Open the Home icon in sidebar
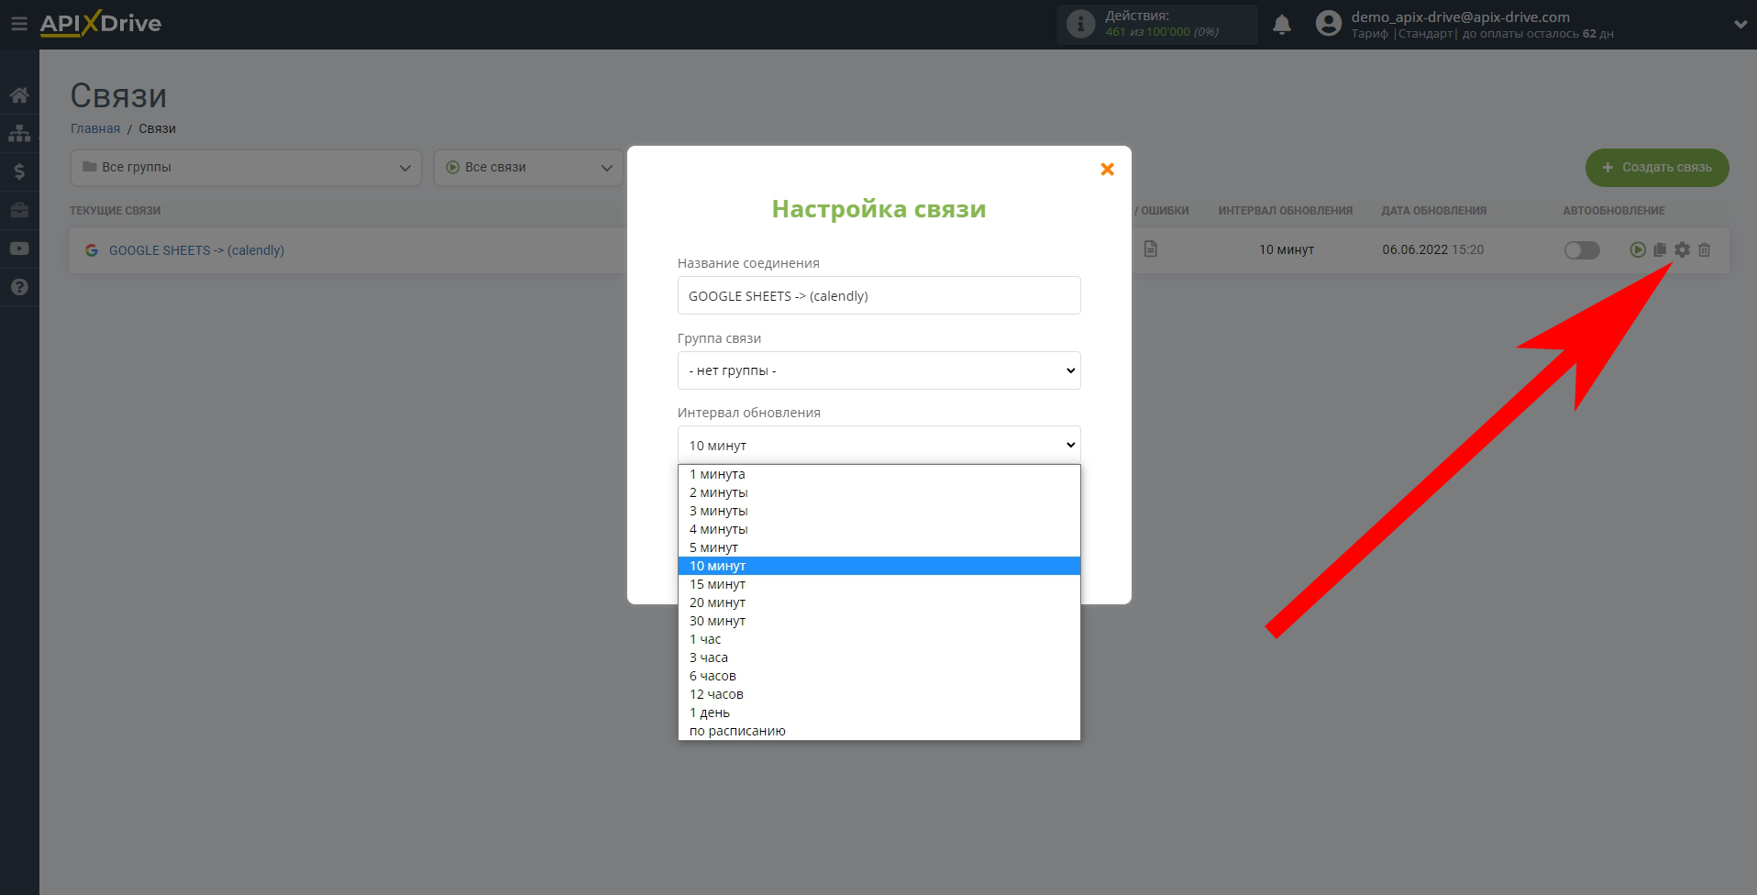The image size is (1757, 895). coord(19,95)
